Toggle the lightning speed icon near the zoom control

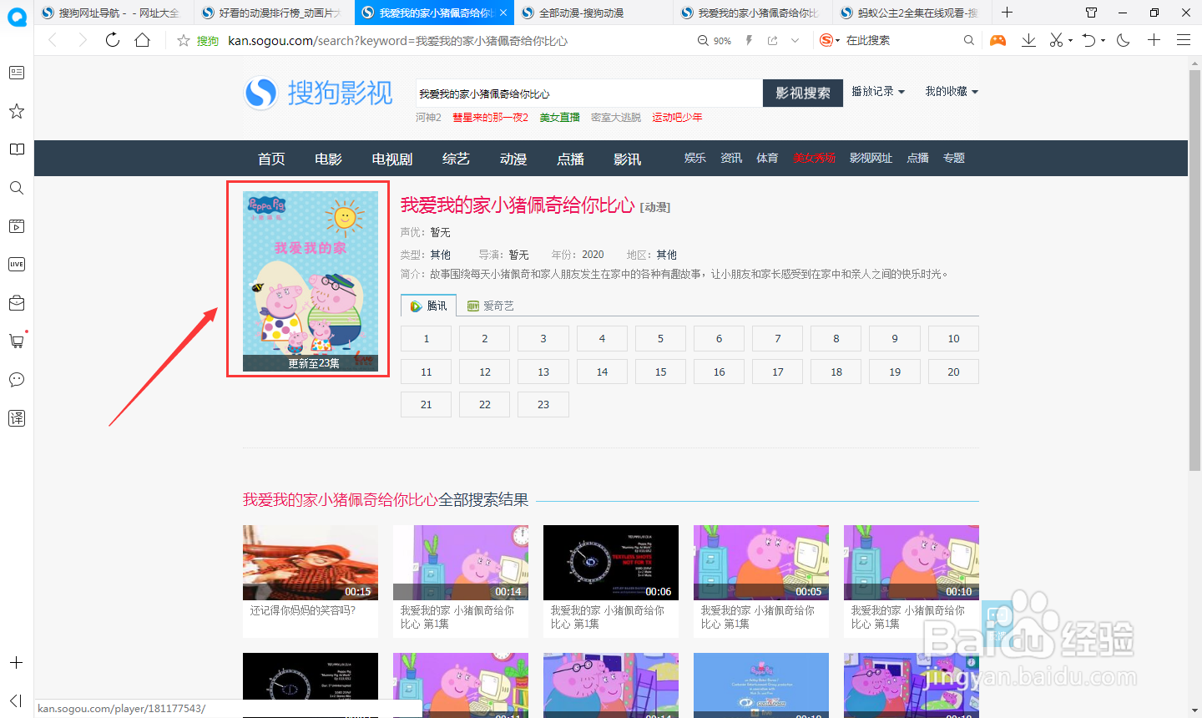pos(749,39)
